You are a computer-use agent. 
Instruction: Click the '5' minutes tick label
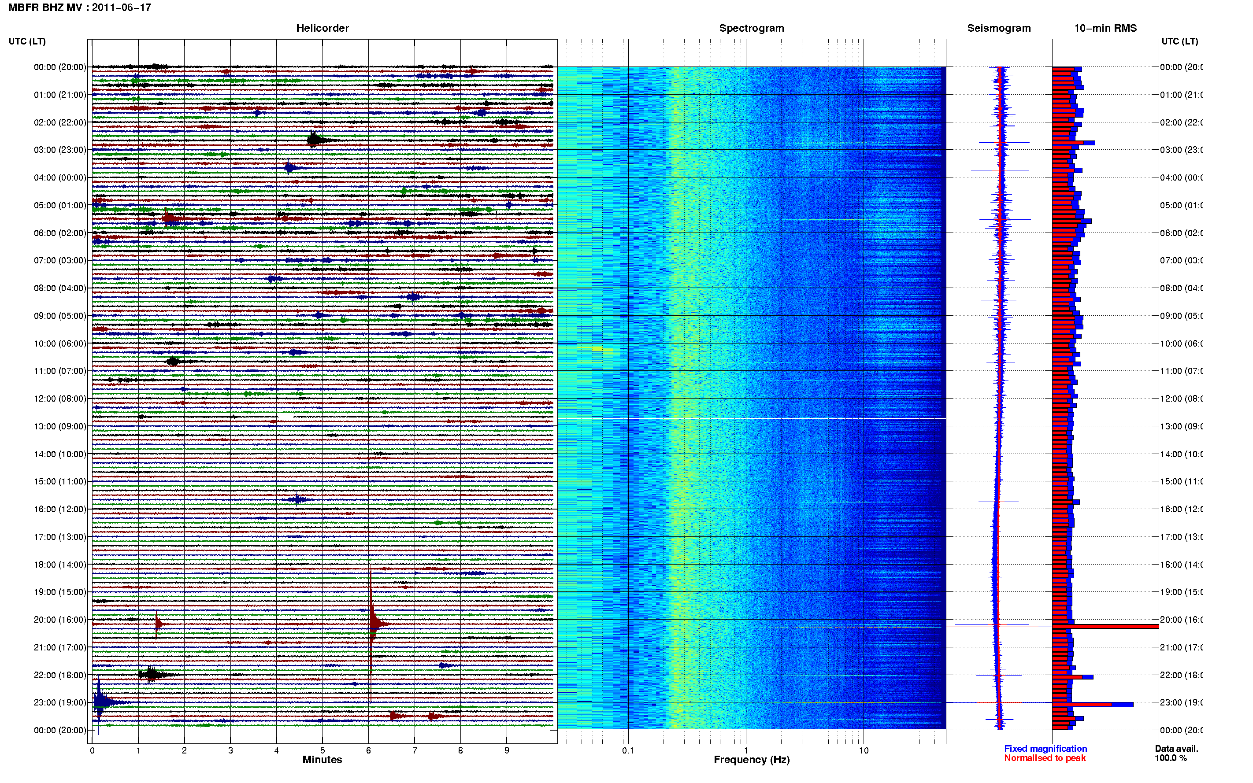click(x=323, y=750)
